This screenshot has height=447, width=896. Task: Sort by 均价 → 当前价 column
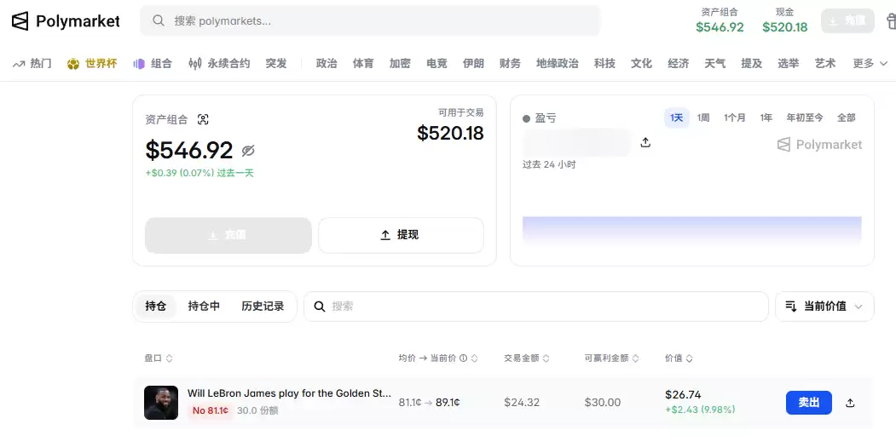437,358
